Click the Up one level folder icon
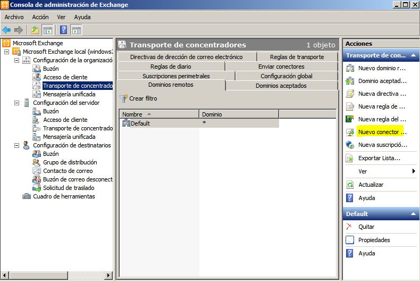This screenshot has width=420, height=282. tap(35, 30)
